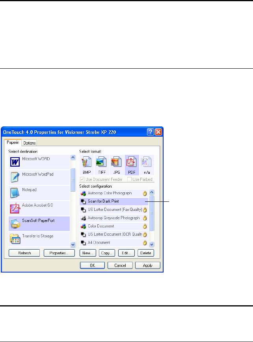
Task: Click lock icon on A4 Document
Action: pyautogui.click(x=145, y=243)
